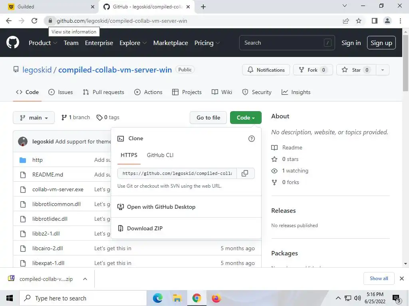The image size is (409, 306).
Task: Expand the Explore menu
Action: click(x=133, y=43)
